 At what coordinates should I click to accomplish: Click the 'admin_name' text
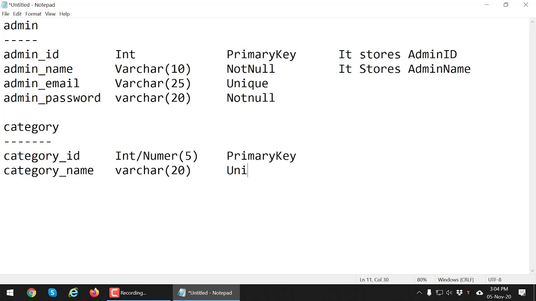(38, 69)
